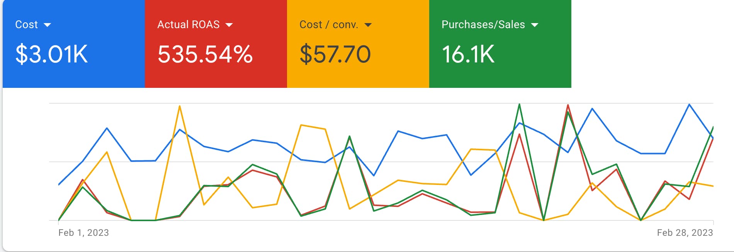Toggle the green card via 16.1K value
Screen dimensions: 734x252
[x=468, y=54]
